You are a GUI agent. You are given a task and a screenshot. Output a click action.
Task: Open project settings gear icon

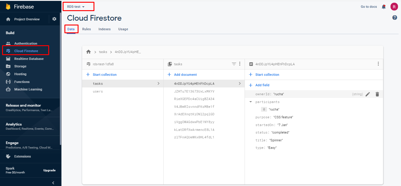pos(54,19)
